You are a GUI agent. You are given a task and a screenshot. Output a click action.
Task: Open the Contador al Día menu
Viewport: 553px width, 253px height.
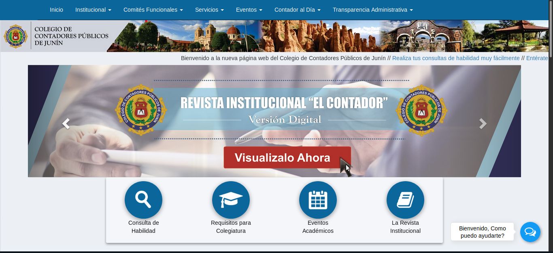297,10
